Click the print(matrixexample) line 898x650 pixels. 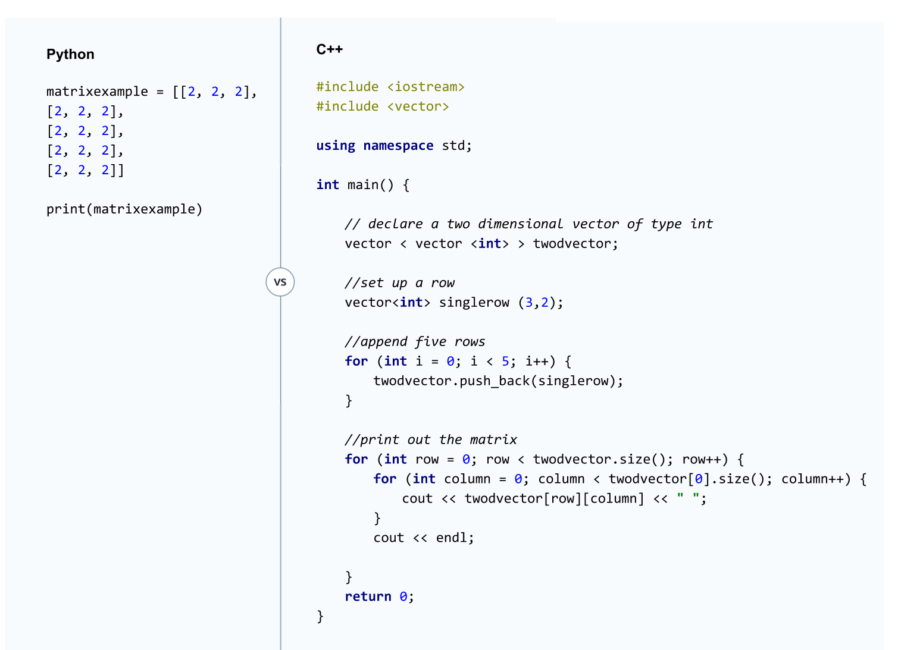(124, 209)
